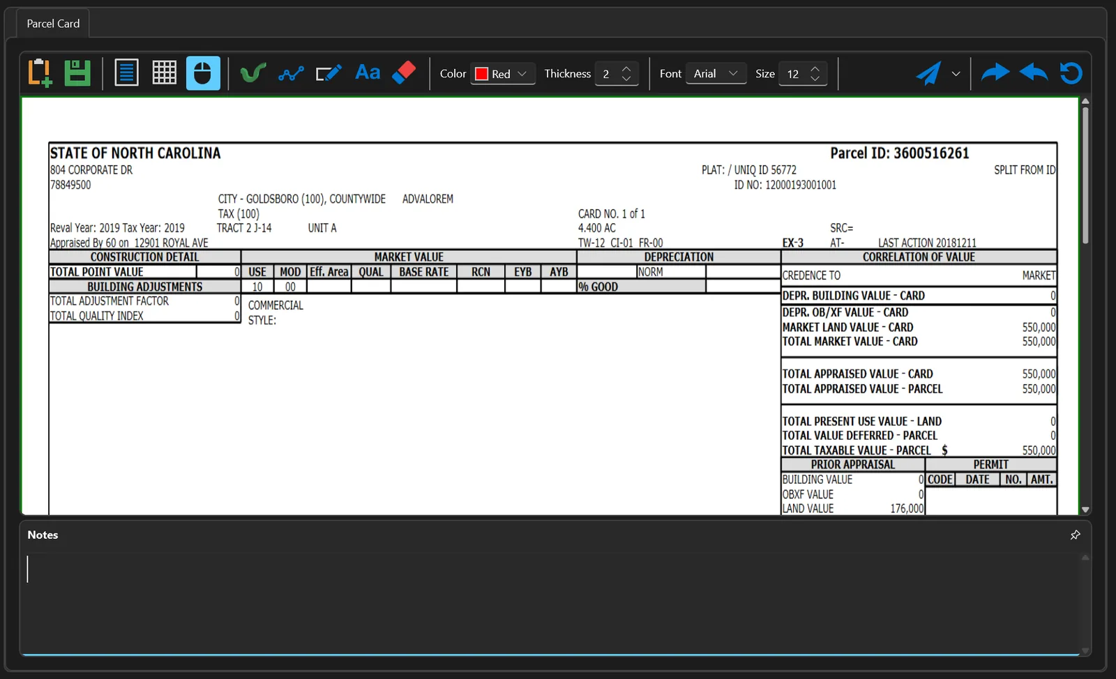Click the TOTAL APPRAISED VALUE - PARCEL row
Screen dimensions: 1116x679
[x=919, y=389]
